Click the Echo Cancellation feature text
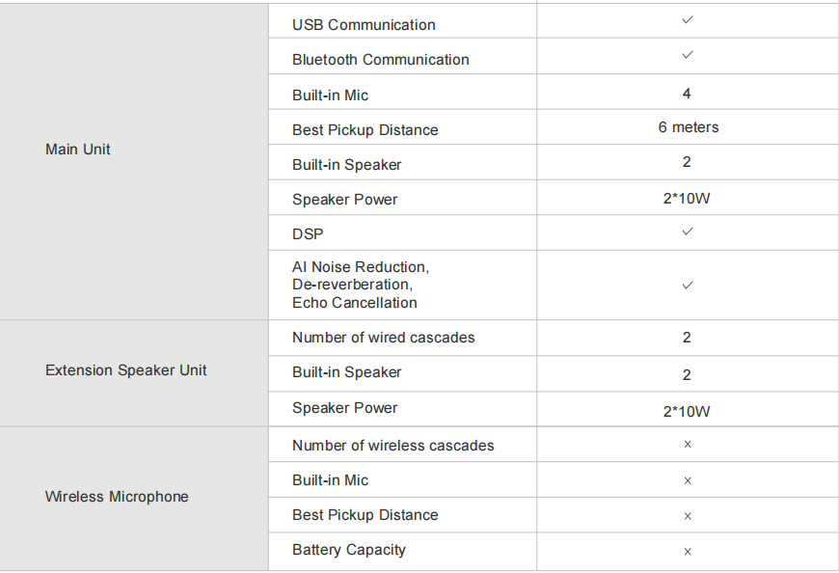This screenshot has width=839, height=573. pyautogui.click(x=354, y=303)
